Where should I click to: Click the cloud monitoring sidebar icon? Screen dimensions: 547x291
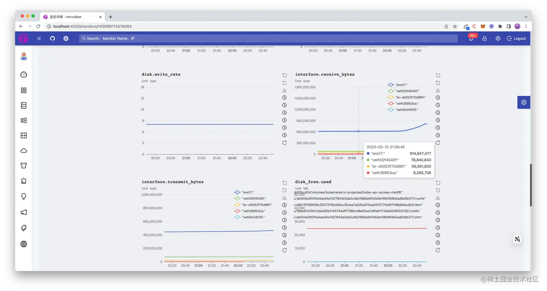tap(24, 151)
